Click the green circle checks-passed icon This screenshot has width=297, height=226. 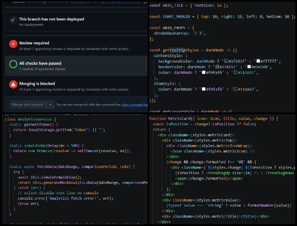[13, 64]
